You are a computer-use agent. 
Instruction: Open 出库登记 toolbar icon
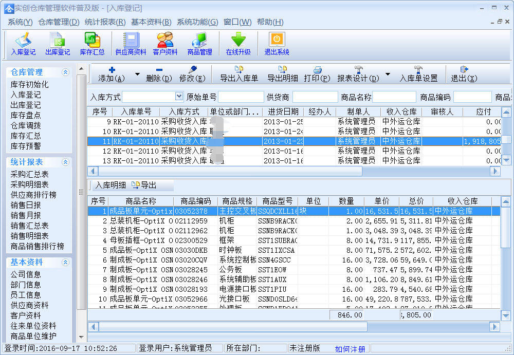(58, 44)
